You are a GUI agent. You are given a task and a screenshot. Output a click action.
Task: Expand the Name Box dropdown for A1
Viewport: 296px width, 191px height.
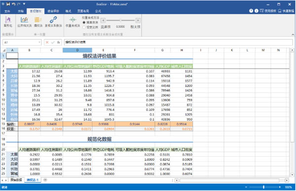pos(39,42)
